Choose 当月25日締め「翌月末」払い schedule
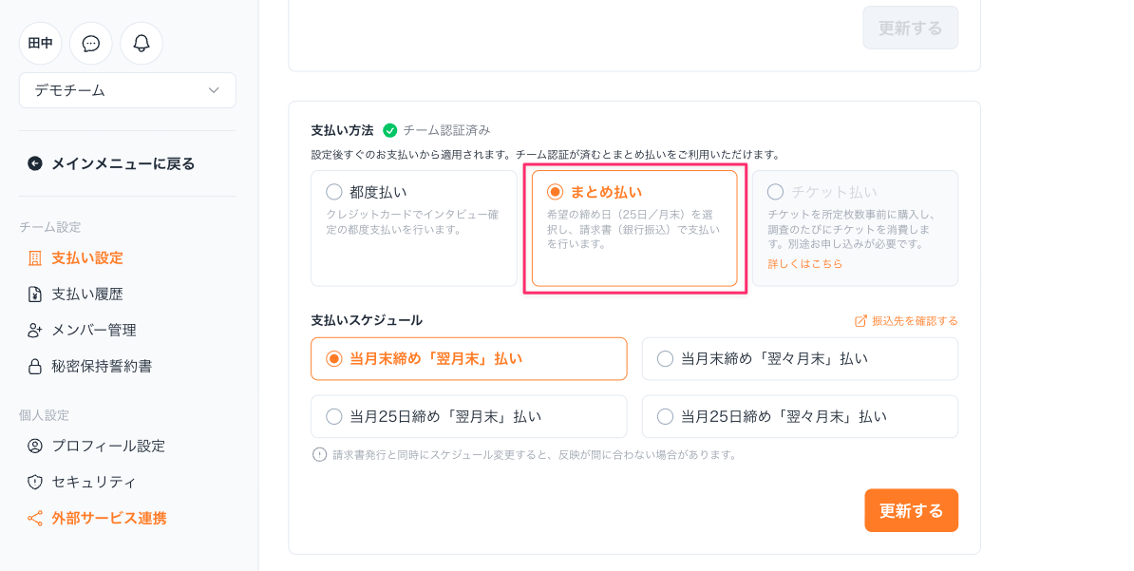1134x571 pixels. pyautogui.click(x=334, y=416)
